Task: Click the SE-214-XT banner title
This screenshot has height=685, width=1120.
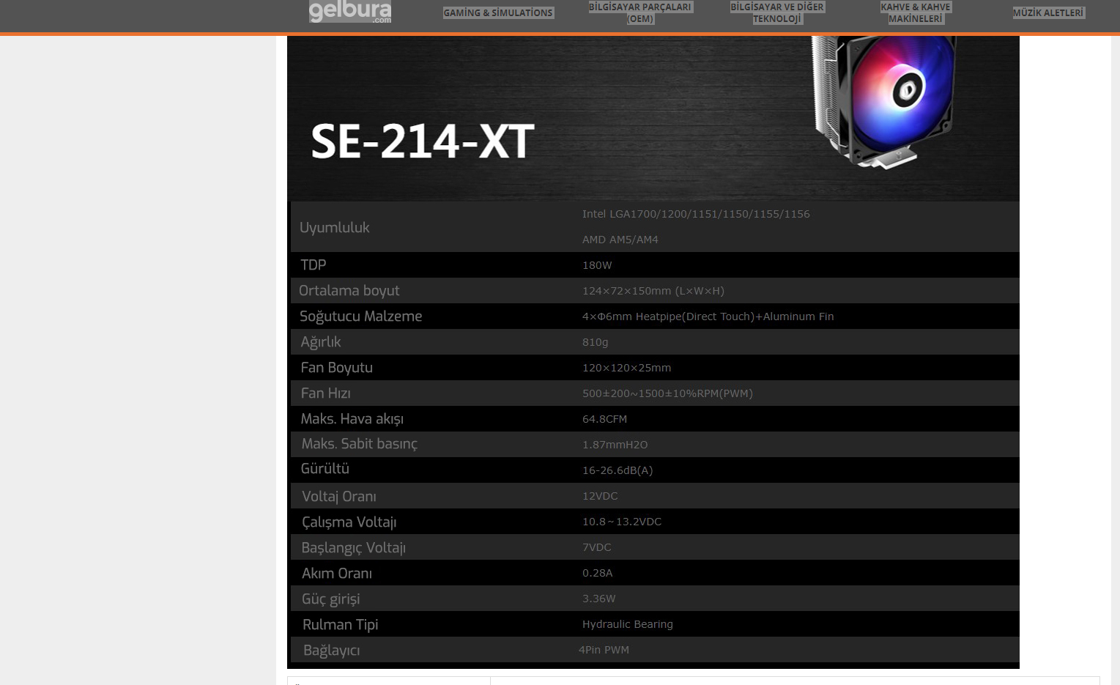Action: coord(423,141)
